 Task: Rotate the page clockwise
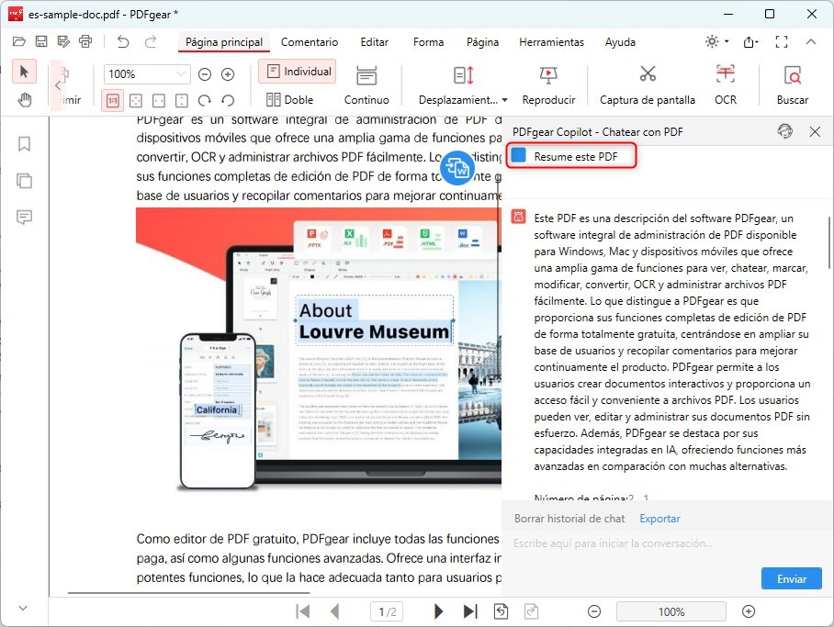[204, 100]
